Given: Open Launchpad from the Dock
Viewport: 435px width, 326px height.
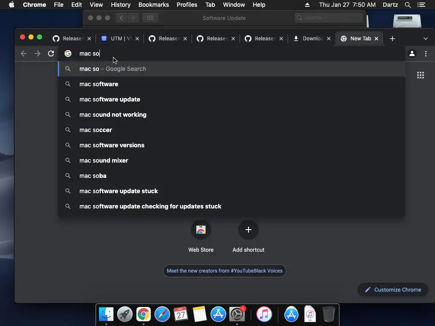Looking at the screenshot, I should [x=125, y=314].
